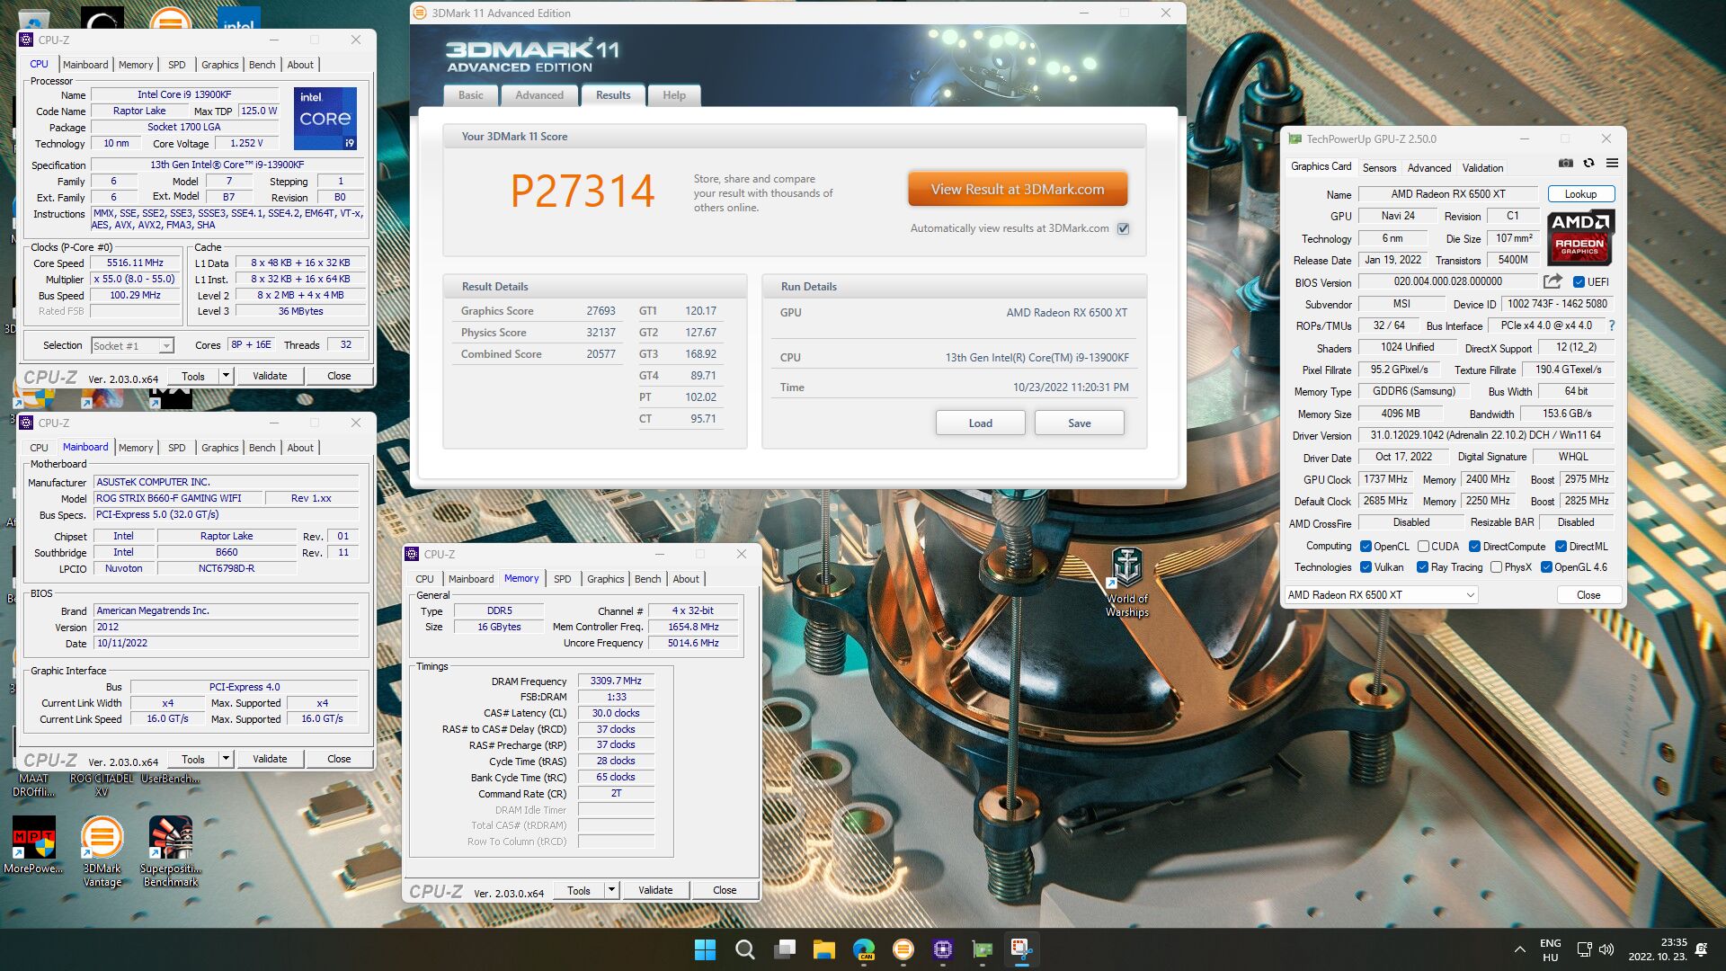Open the AMD Radeon RX 6500 XT GPU selector
The width and height of the screenshot is (1726, 971).
coord(1380,595)
